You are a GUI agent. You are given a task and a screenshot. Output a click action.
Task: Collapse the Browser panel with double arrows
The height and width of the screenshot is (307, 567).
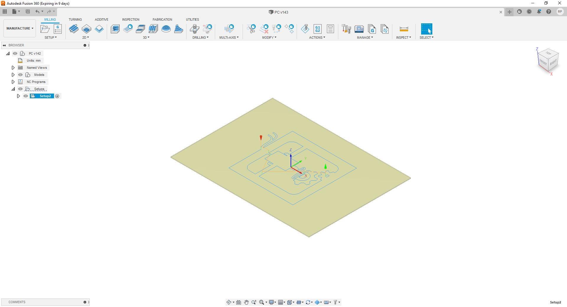[4, 45]
